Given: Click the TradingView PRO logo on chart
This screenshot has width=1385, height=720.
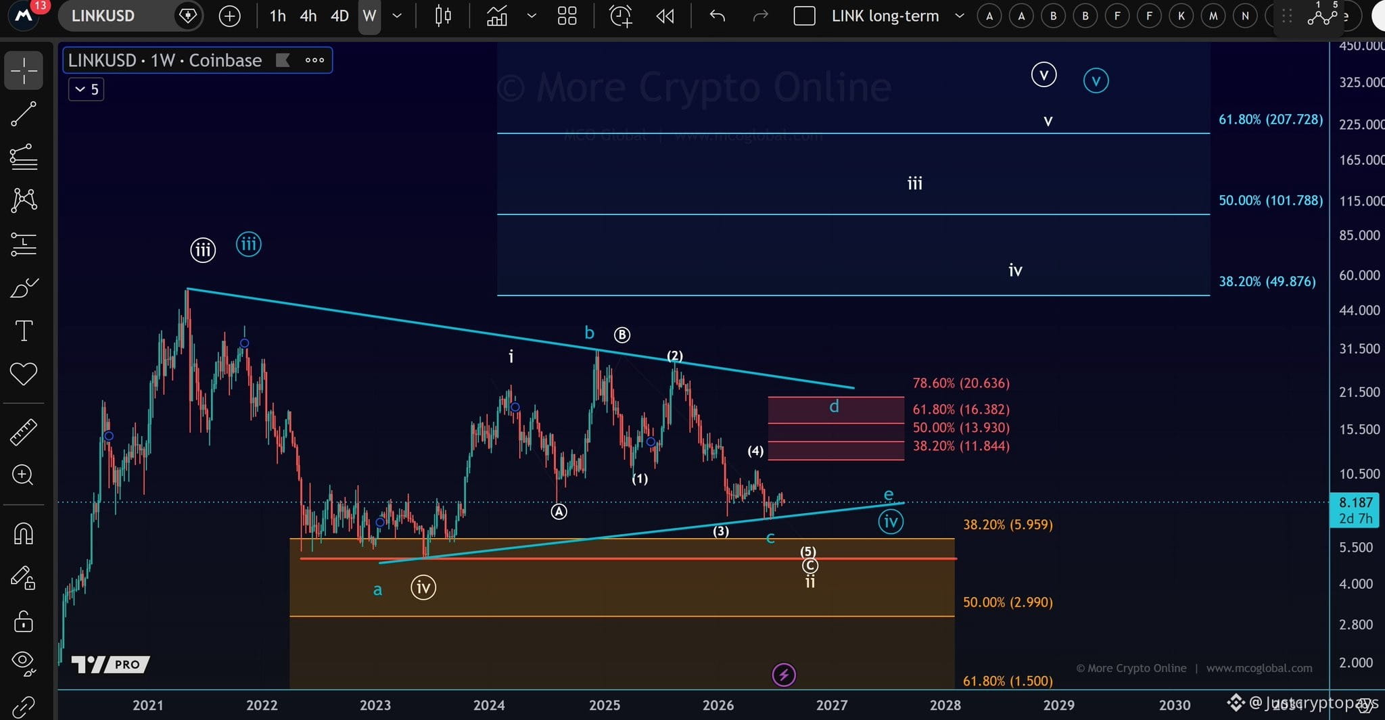Looking at the screenshot, I should pyautogui.click(x=110, y=665).
